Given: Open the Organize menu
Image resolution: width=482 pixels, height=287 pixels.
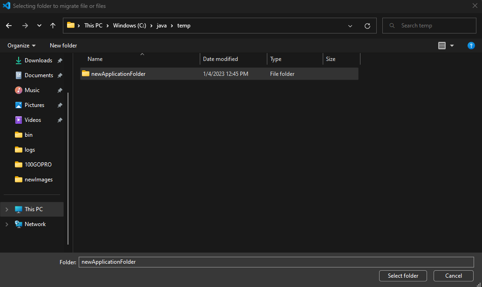Looking at the screenshot, I should (21, 46).
